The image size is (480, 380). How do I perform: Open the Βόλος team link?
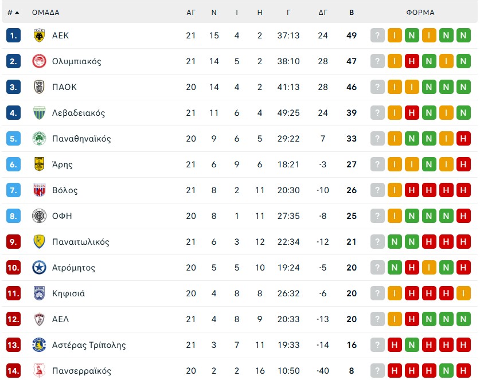coord(65,190)
